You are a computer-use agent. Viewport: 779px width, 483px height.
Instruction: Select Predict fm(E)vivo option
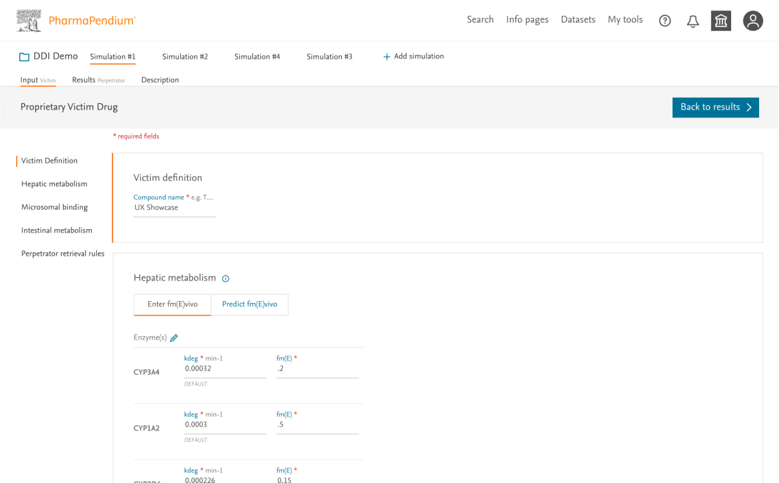tap(250, 304)
